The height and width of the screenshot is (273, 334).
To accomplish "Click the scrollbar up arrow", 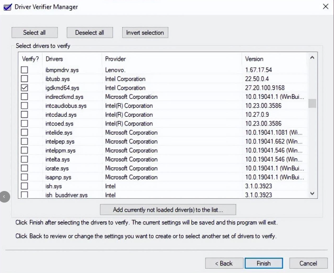I will (312, 57).
